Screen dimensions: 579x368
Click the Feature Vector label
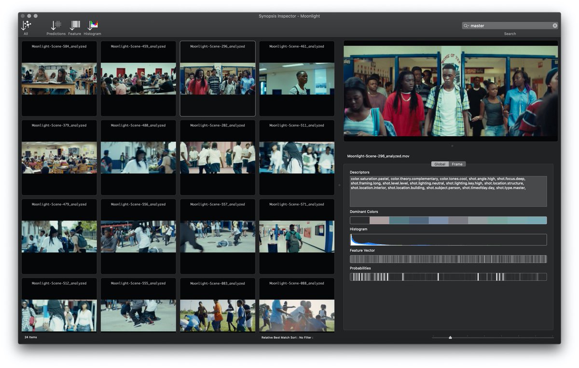362,250
